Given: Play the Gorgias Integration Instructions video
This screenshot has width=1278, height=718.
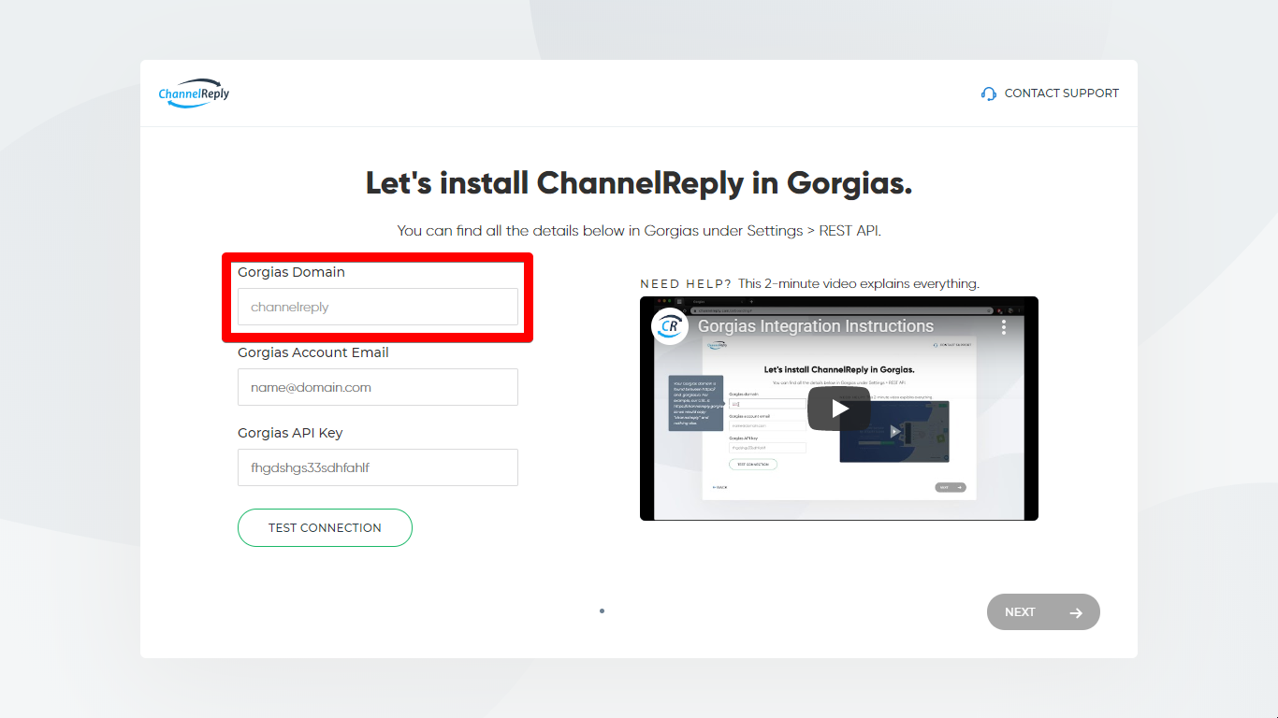Looking at the screenshot, I should point(839,409).
